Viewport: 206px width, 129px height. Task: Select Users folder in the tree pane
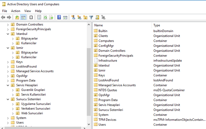pos(20,122)
